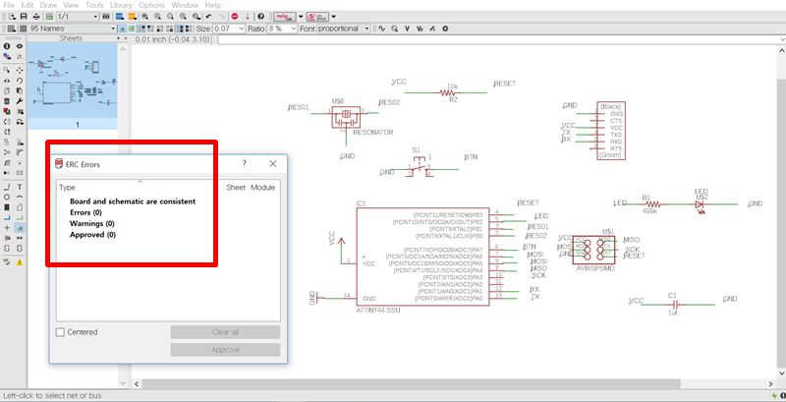The height and width of the screenshot is (402, 786).
Task: Expand the Font proportional dropdown
Action: 343,29
